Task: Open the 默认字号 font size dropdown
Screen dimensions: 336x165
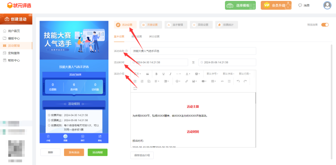Action: click(x=212, y=74)
